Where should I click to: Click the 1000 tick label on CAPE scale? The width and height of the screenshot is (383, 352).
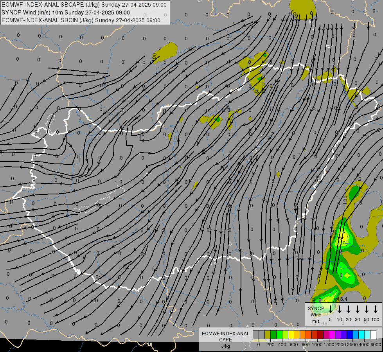coord(317,345)
